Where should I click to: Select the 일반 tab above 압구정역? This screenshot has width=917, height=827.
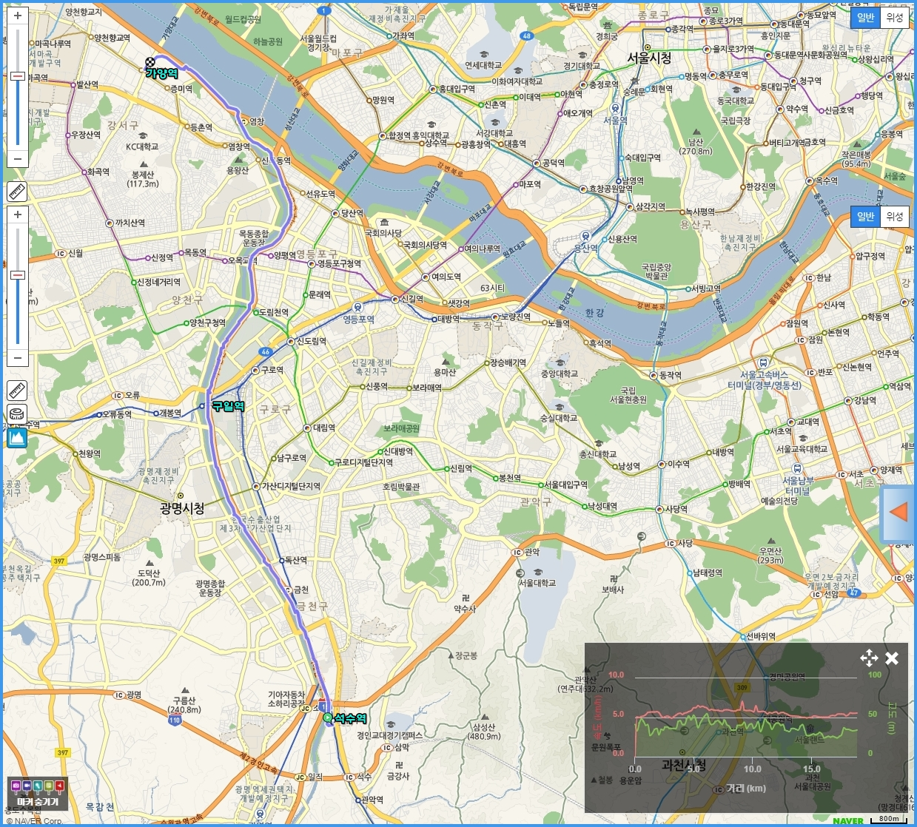(865, 216)
